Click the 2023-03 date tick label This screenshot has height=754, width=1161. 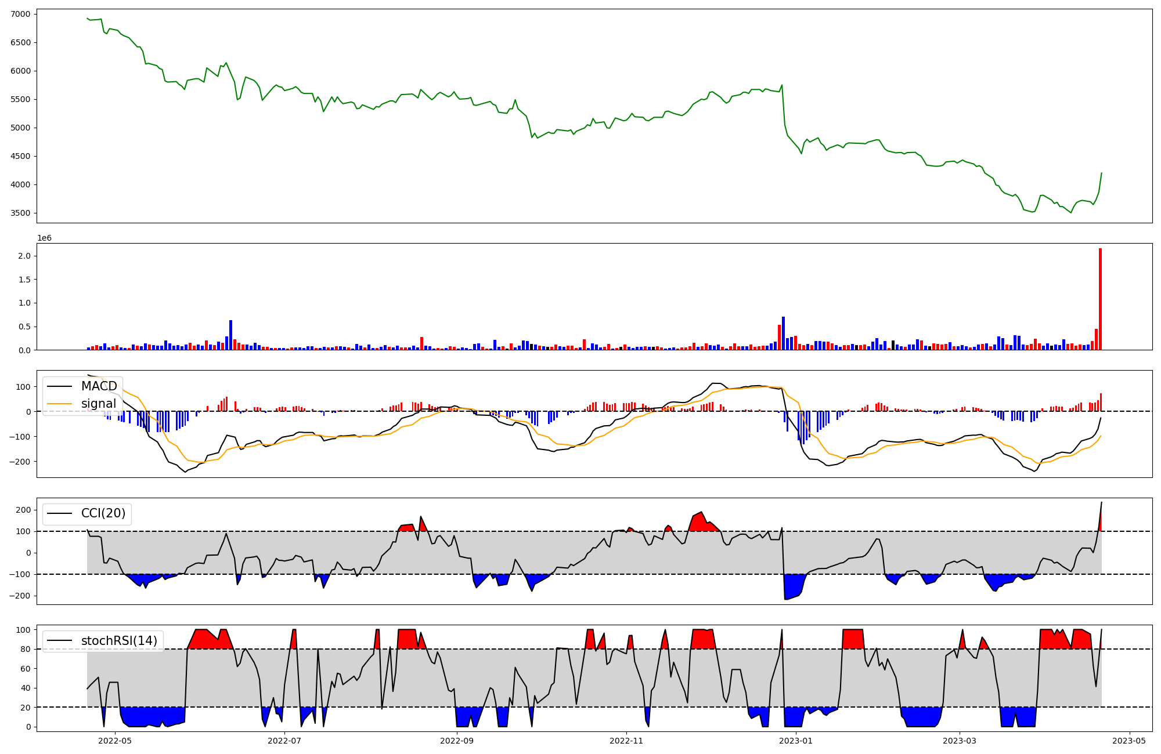point(960,741)
